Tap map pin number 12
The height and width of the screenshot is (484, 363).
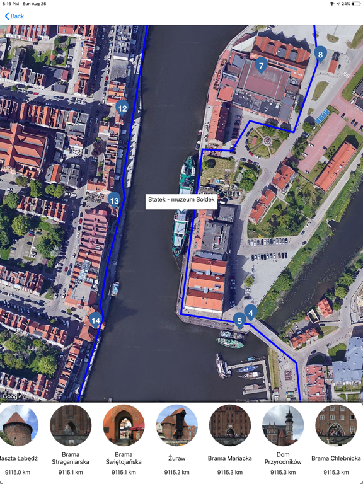122,108
